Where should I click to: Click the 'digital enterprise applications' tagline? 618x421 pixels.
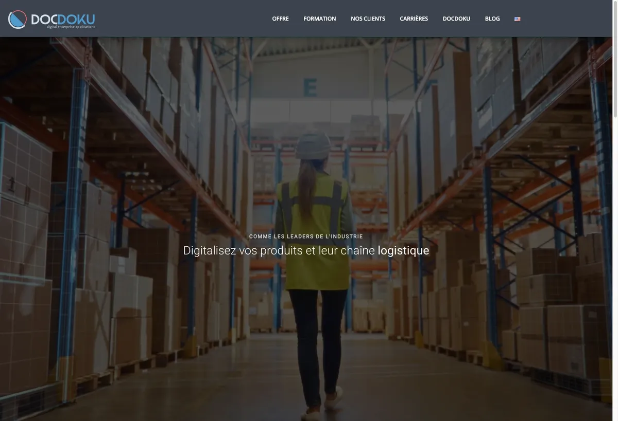[x=71, y=27]
